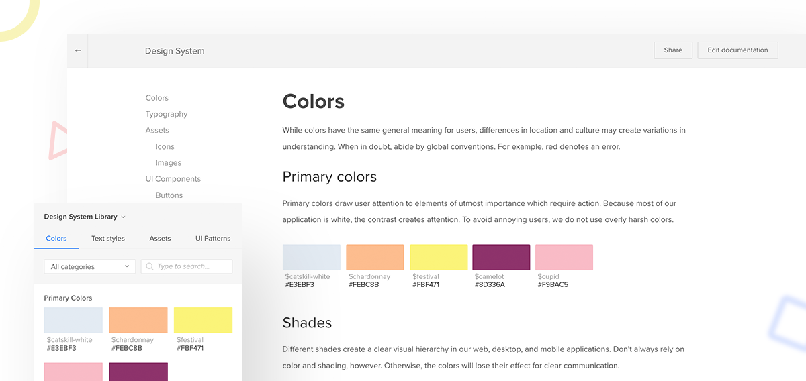Open the Assets library tab
This screenshot has width=806, height=381.
[x=160, y=238]
